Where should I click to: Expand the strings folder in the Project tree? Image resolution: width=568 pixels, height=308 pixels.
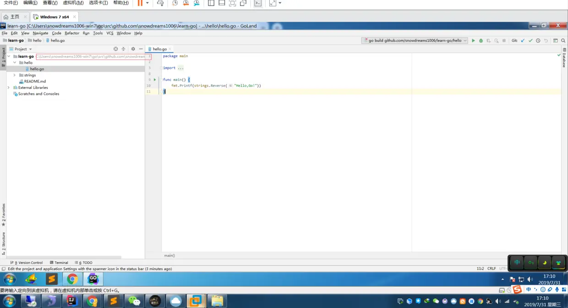pyautogui.click(x=14, y=75)
